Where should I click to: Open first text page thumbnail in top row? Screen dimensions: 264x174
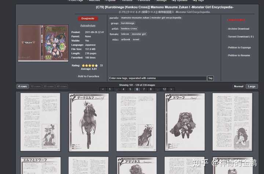tap(40, 122)
